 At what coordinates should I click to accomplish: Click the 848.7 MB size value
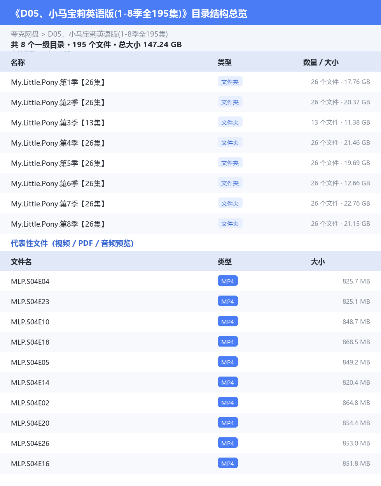pyautogui.click(x=356, y=322)
